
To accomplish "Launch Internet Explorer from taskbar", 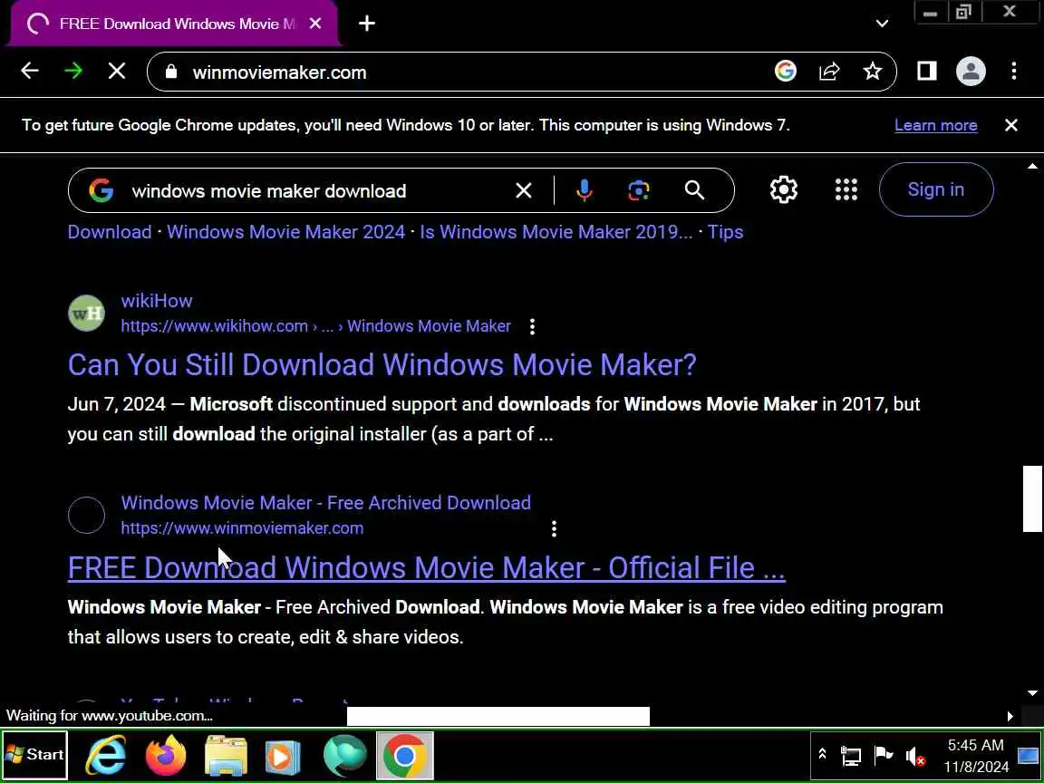I will tap(107, 756).
